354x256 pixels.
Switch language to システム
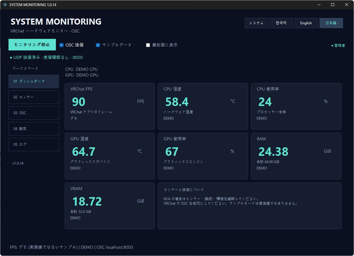point(256,23)
